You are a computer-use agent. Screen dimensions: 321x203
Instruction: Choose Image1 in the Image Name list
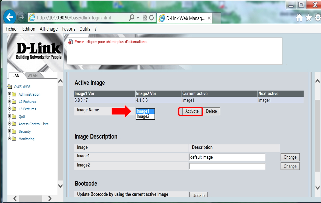click(145, 111)
